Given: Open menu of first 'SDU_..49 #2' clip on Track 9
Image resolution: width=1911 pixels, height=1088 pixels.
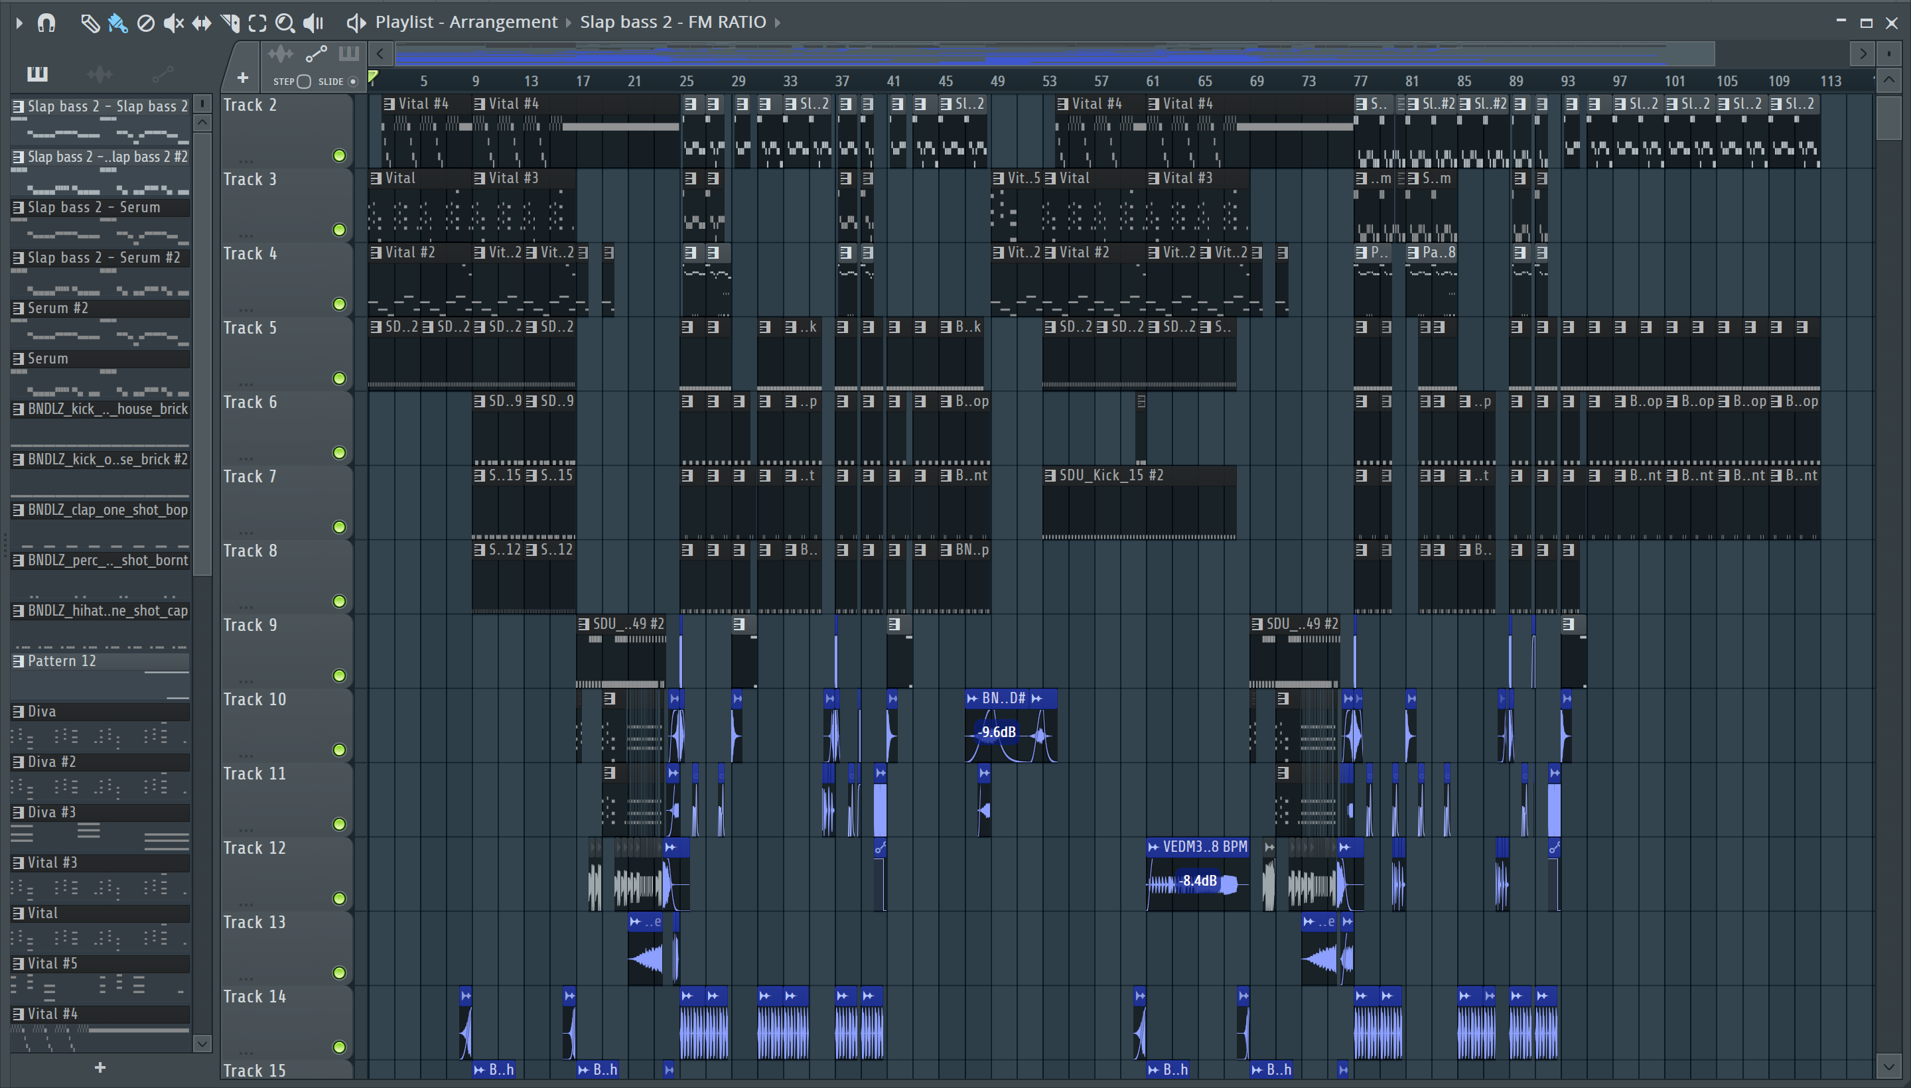Looking at the screenshot, I should [584, 624].
